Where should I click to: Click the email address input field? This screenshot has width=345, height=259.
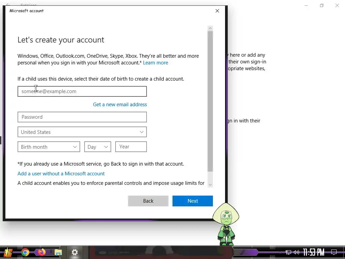pos(82,91)
